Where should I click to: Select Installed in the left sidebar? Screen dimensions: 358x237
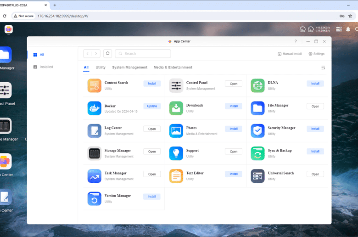coord(52,67)
